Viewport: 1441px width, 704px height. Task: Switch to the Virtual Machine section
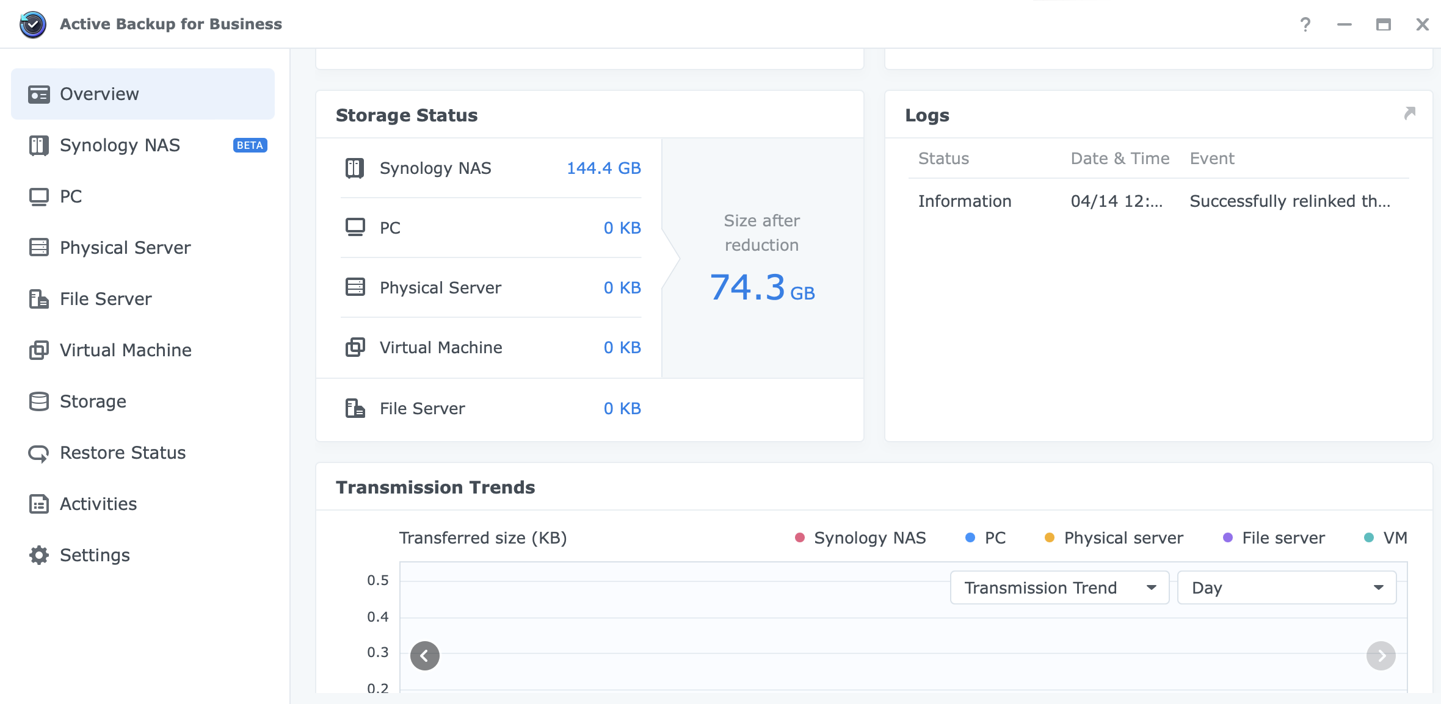click(x=143, y=350)
